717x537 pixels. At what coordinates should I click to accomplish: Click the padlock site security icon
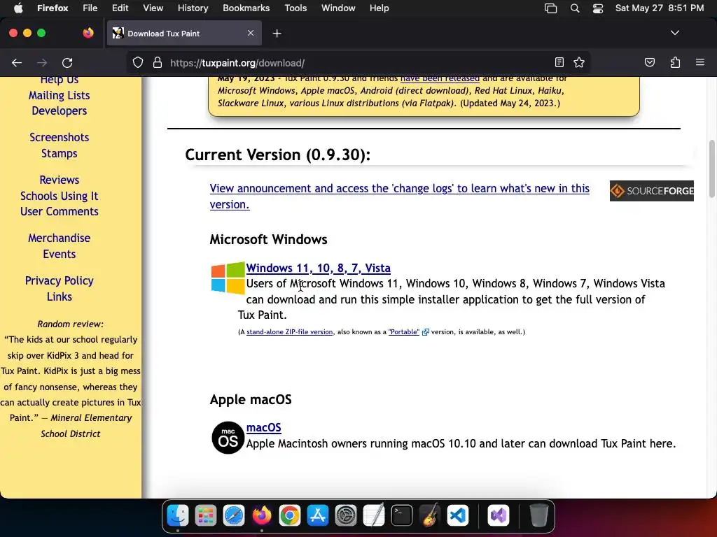[x=158, y=63]
